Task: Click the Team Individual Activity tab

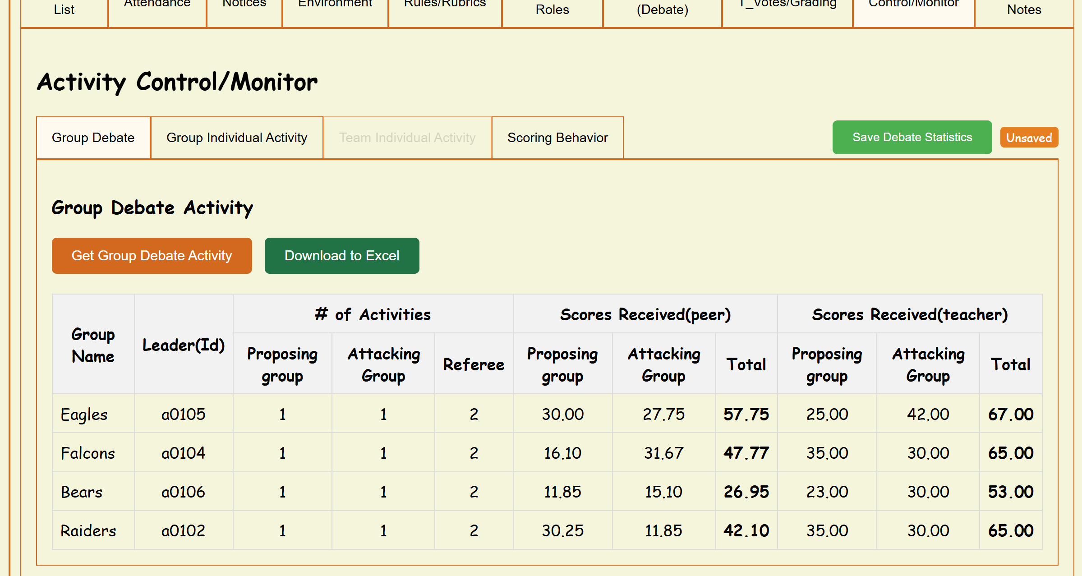Action: (407, 138)
